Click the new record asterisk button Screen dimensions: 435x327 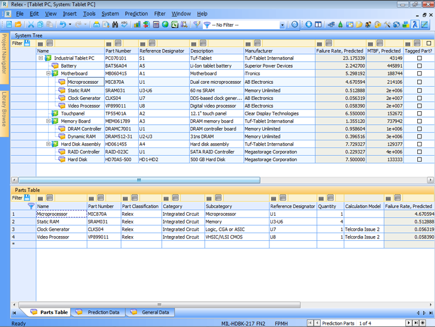[x=423, y=323]
